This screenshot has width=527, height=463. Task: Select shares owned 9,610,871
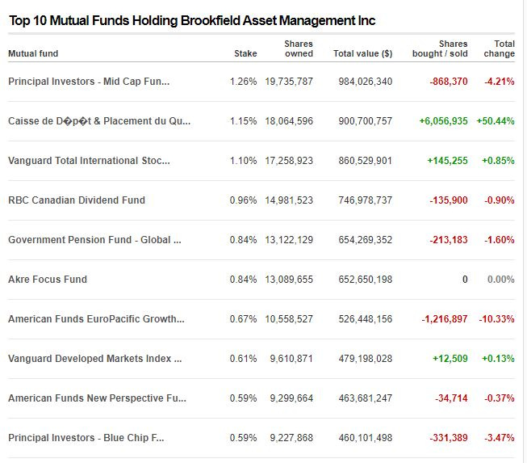(291, 359)
